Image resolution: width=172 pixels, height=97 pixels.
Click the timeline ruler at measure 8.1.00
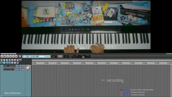click(x=120, y=63)
